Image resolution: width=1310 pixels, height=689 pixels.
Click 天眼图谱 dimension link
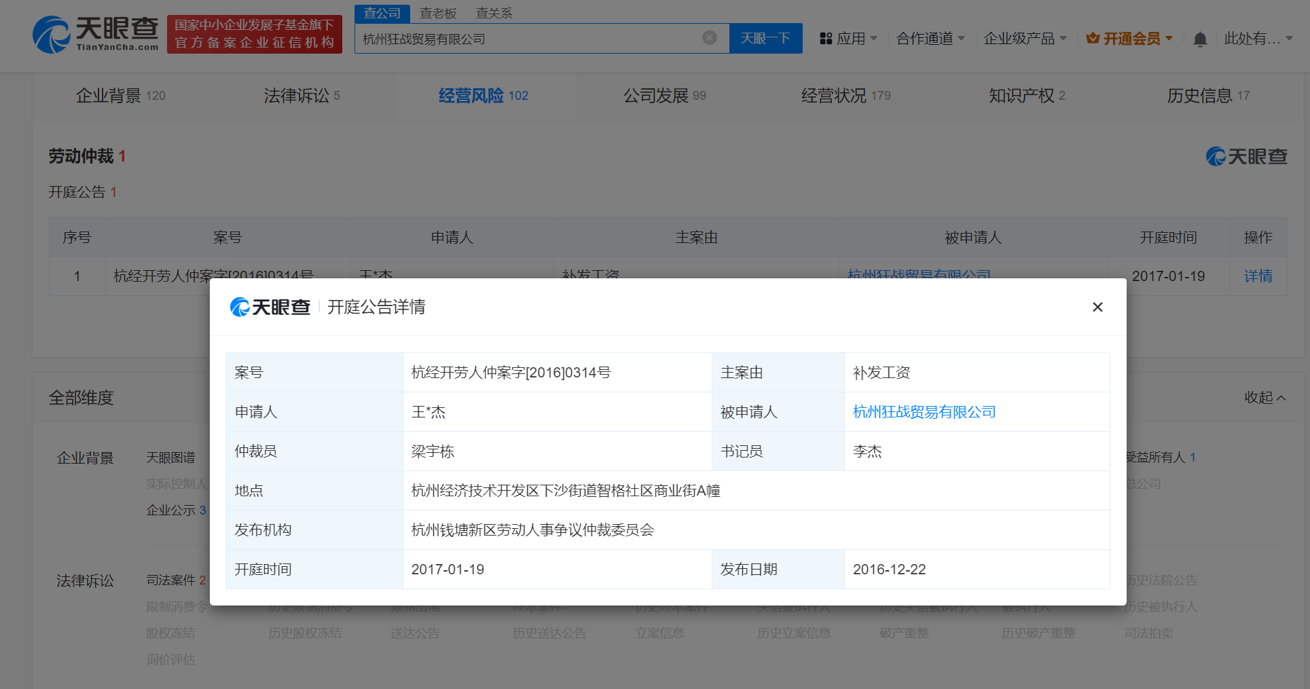click(x=170, y=458)
